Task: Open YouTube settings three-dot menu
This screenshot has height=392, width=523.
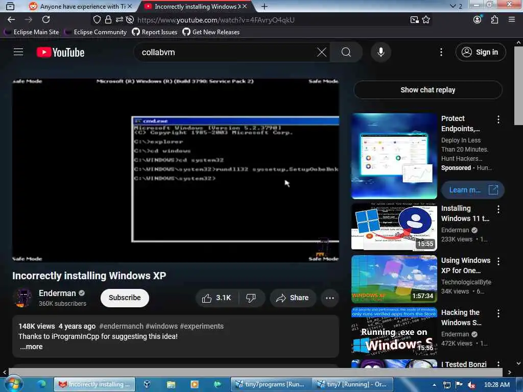Action: (x=441, y=52)
